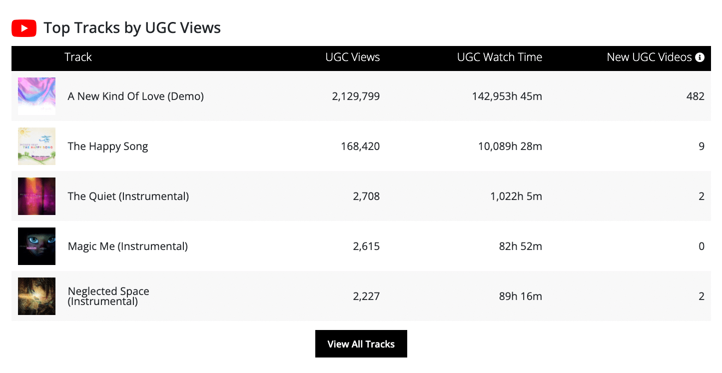Select The Quiet (Instrumental) album art

coord(36,196)
